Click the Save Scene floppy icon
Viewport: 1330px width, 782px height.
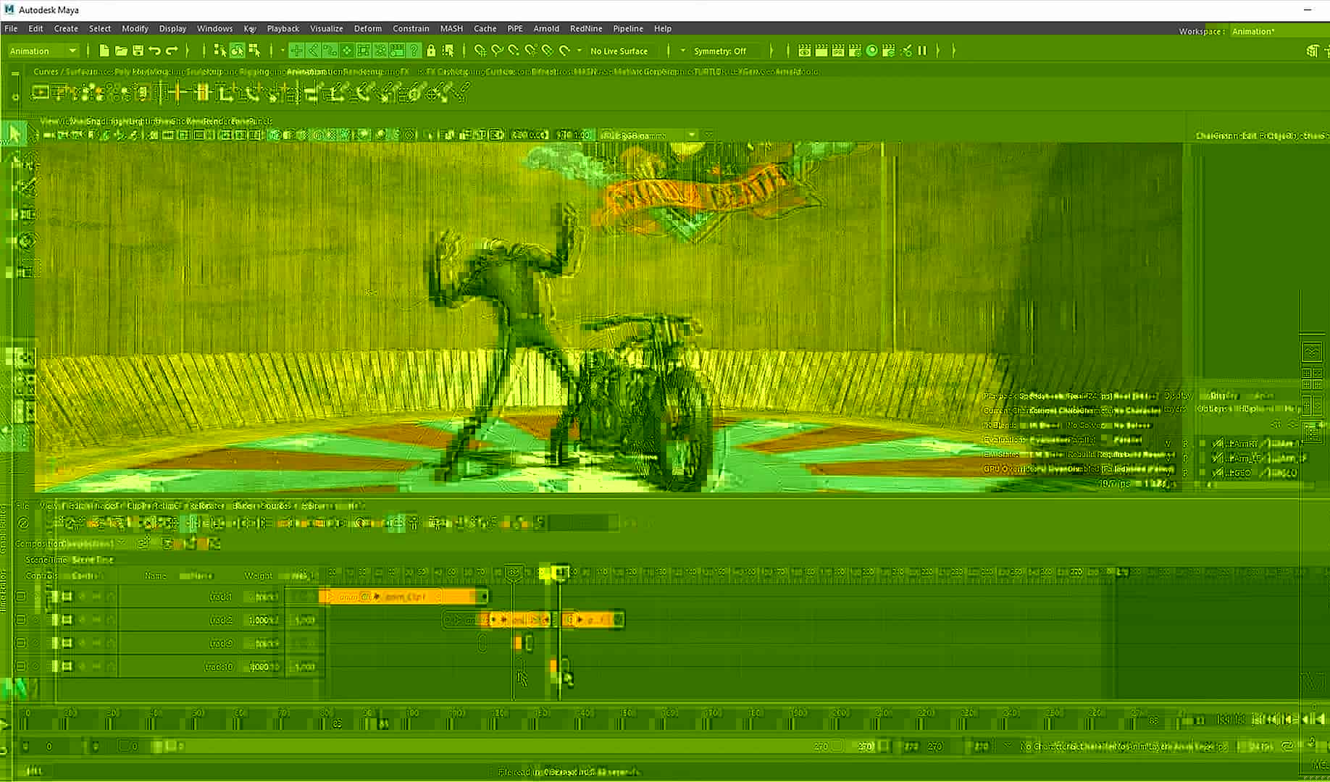coord(138,51)
